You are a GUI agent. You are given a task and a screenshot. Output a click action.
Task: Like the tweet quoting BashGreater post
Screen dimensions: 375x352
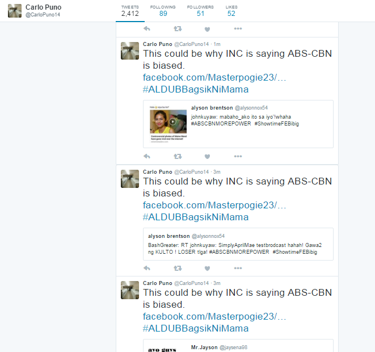click(207, 268)
